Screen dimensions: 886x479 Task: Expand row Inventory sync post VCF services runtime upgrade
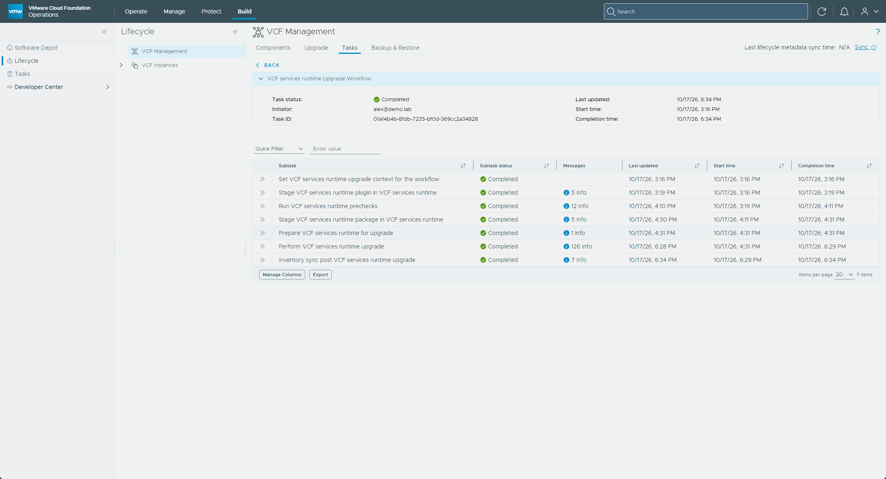[262, 260]
